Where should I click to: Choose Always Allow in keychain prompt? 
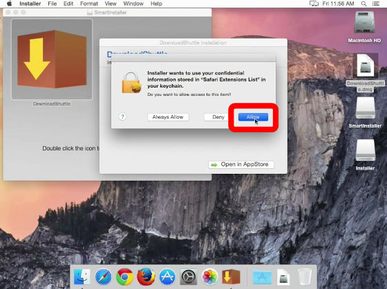(x=168, y=117)
